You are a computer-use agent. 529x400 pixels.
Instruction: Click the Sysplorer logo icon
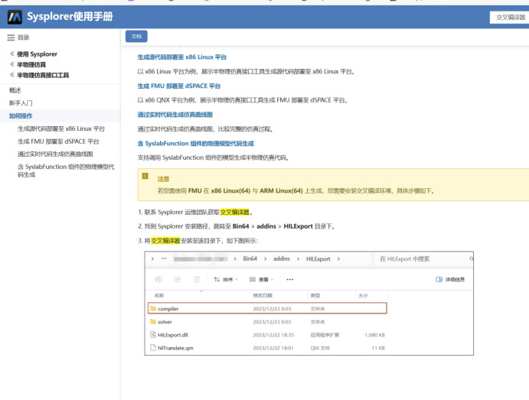[15, 17]
